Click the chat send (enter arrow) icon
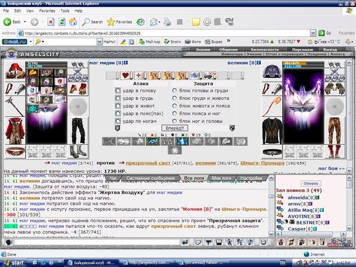The height and width of the screenshot is (267, 356). coord(185,242)
